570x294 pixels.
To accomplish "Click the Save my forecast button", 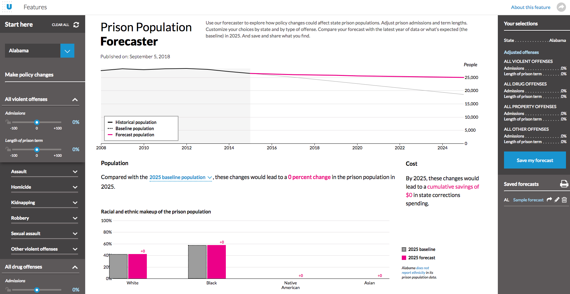I will click(x=535, y=160).
